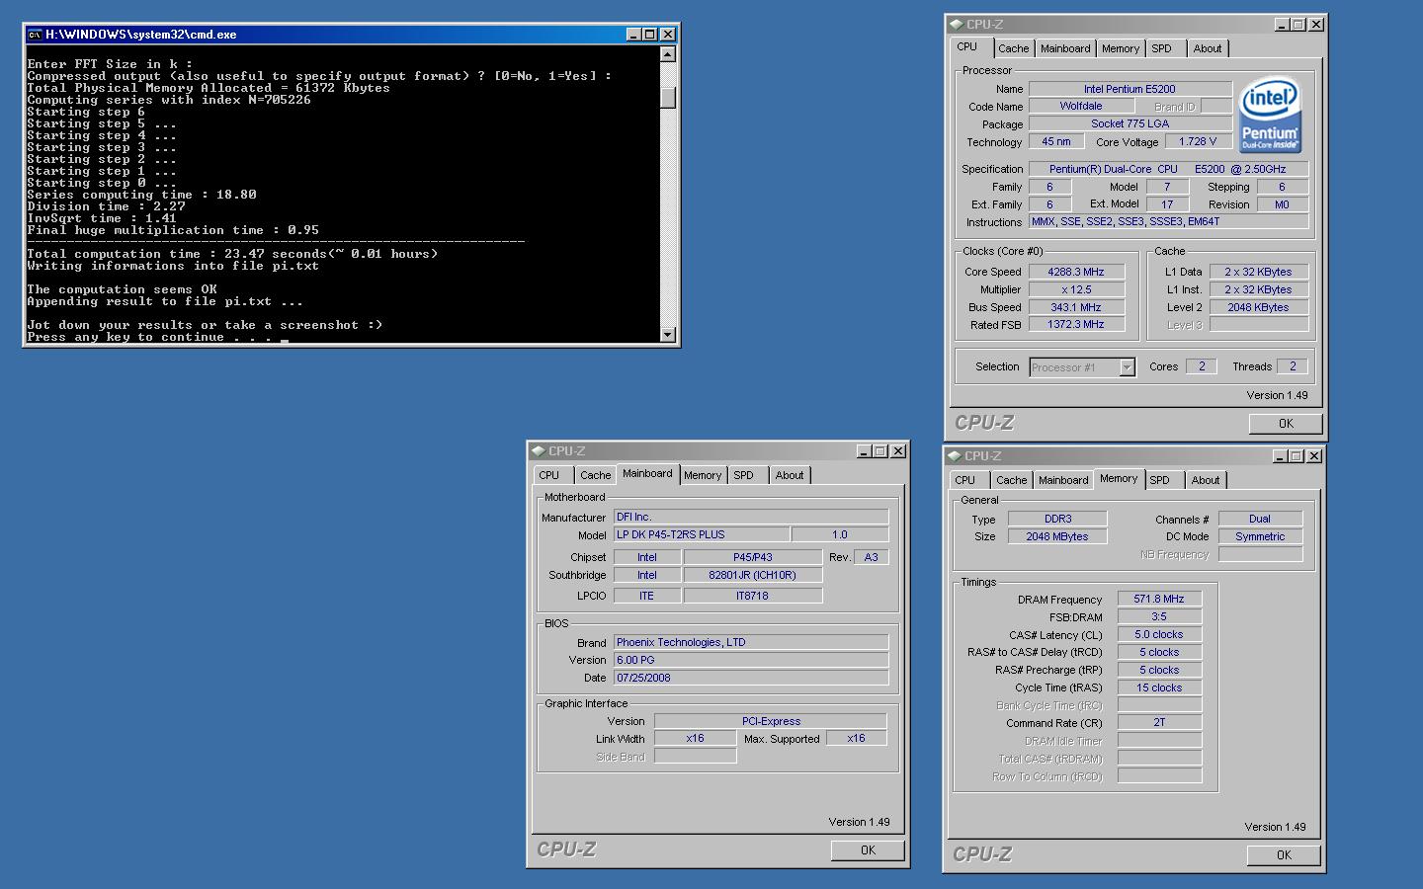Minimize the cmd.exe window
This screenshot has width=1423, height=889.
(x=633, y=35)
